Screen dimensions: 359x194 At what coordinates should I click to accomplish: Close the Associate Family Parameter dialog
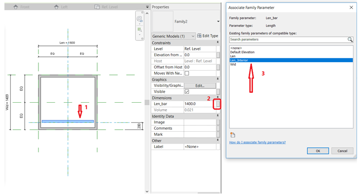coord(351,7)
